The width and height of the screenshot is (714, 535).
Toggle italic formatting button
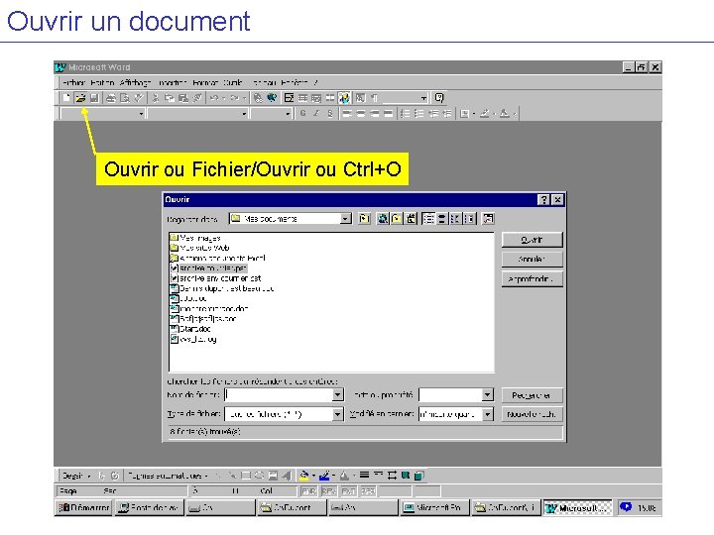(316, 113)
